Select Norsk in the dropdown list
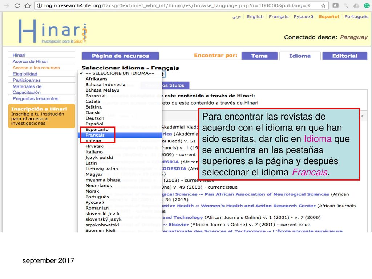This screenshot has height=279, width=372. click(120, 191)
